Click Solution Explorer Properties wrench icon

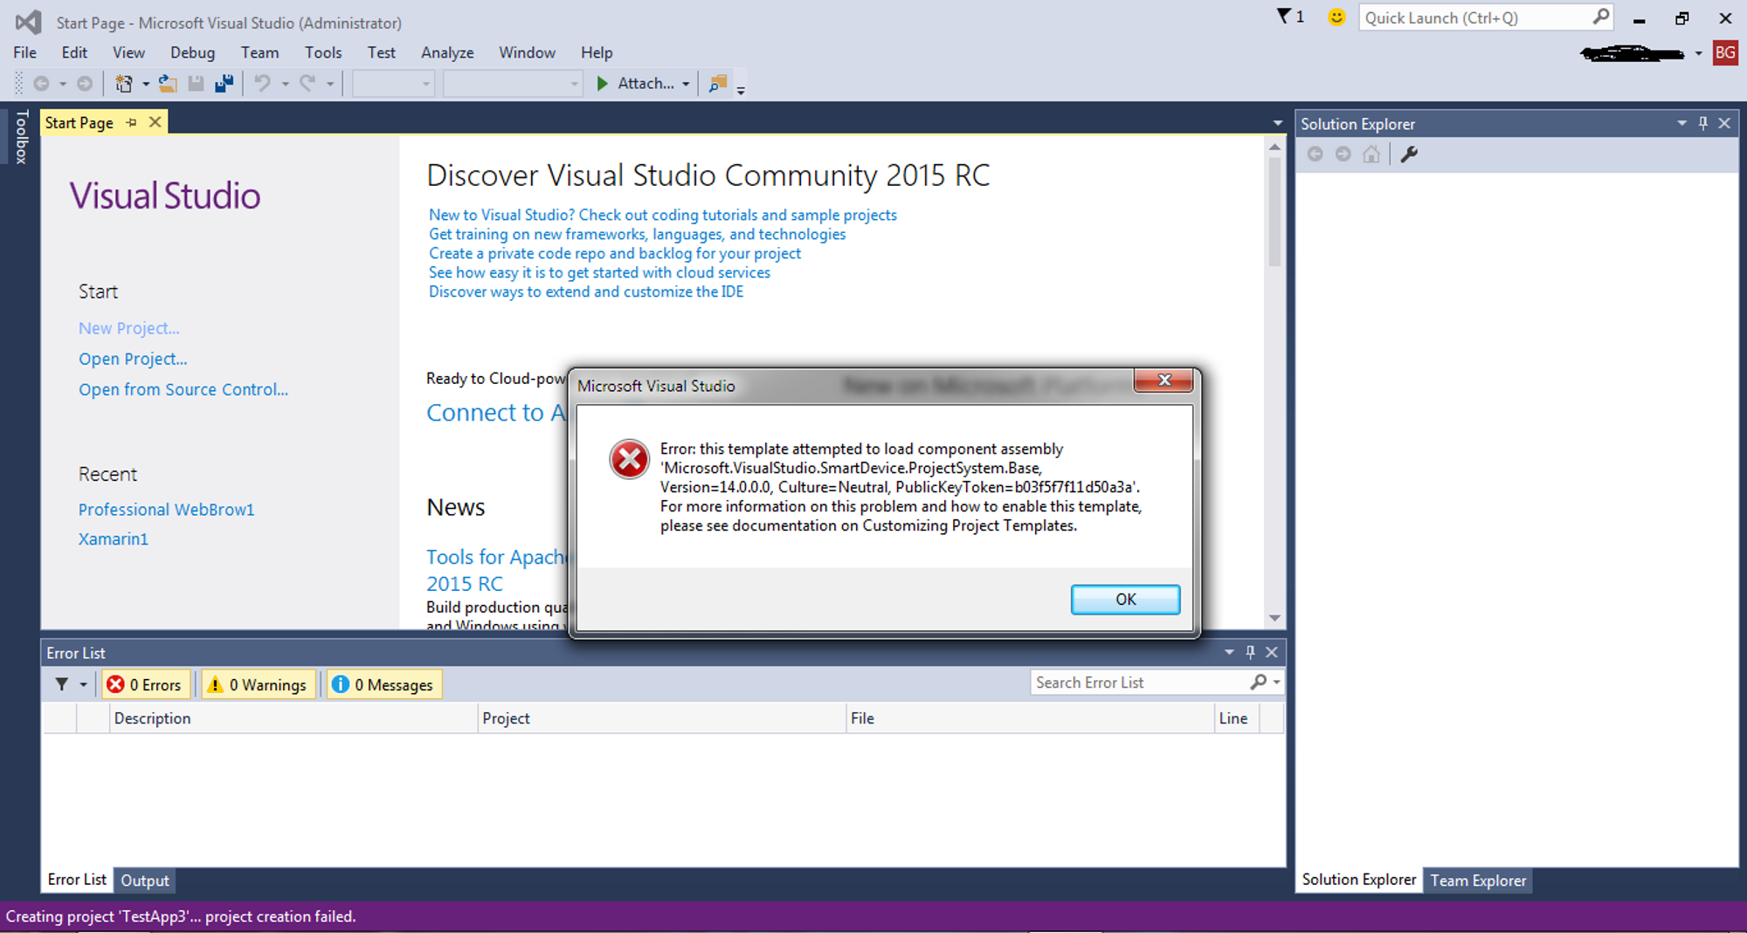tap(1409, 154)
